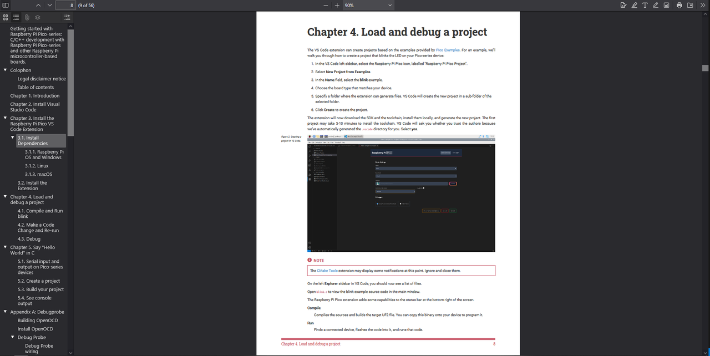Go to 5.3. Build your project
Image resolution: width=710 pixels, height=356 pixels.
pyautogui.click(x=40, y=289)
